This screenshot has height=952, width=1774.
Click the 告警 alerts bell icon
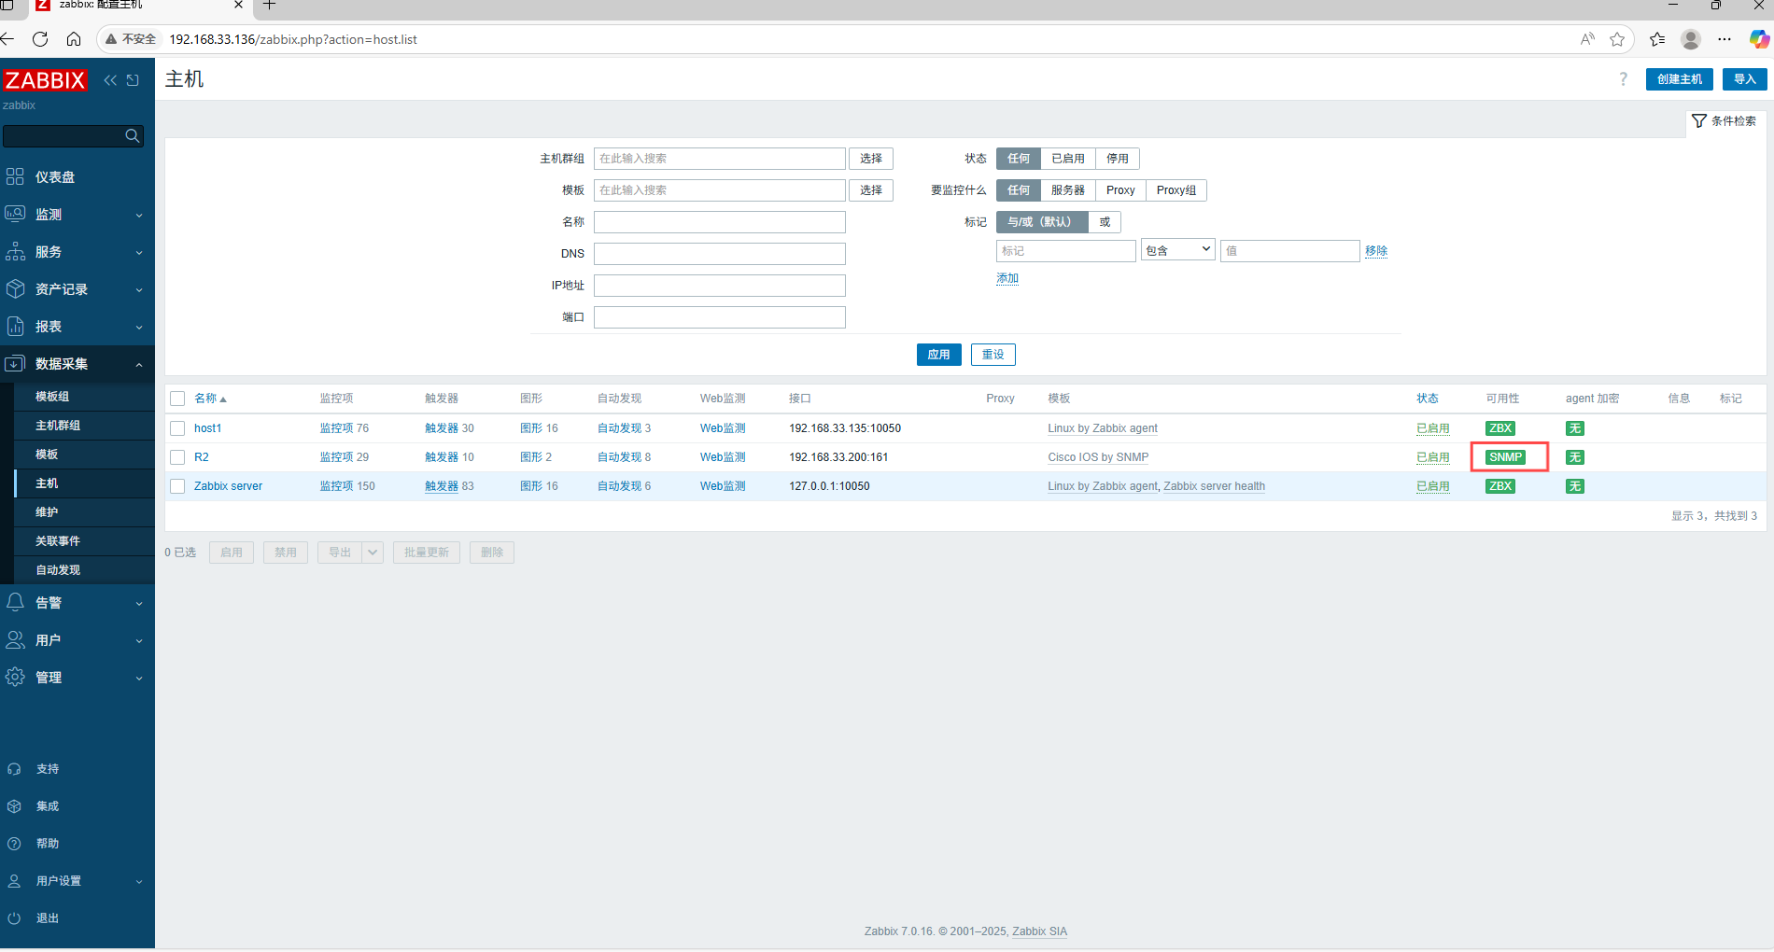click(x=15, y=602)
